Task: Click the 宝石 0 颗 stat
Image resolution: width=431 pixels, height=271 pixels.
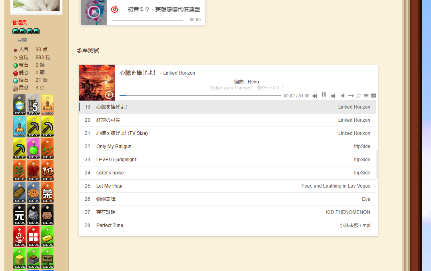Action: pyautogui.click(x=29, y=65)
